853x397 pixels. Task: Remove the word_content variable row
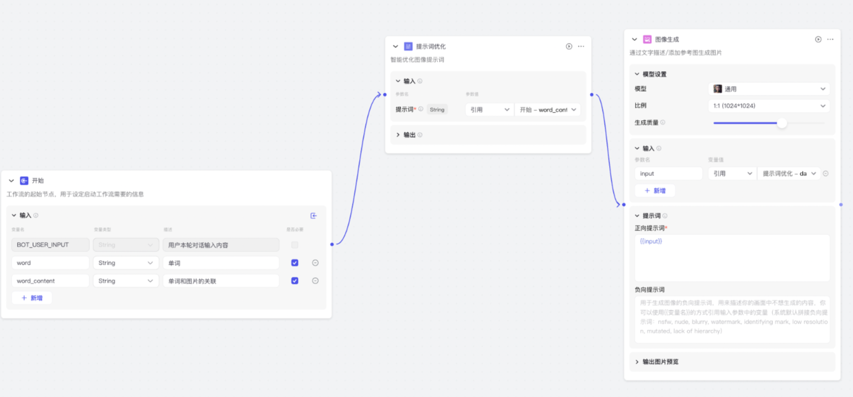pos(315,281)
